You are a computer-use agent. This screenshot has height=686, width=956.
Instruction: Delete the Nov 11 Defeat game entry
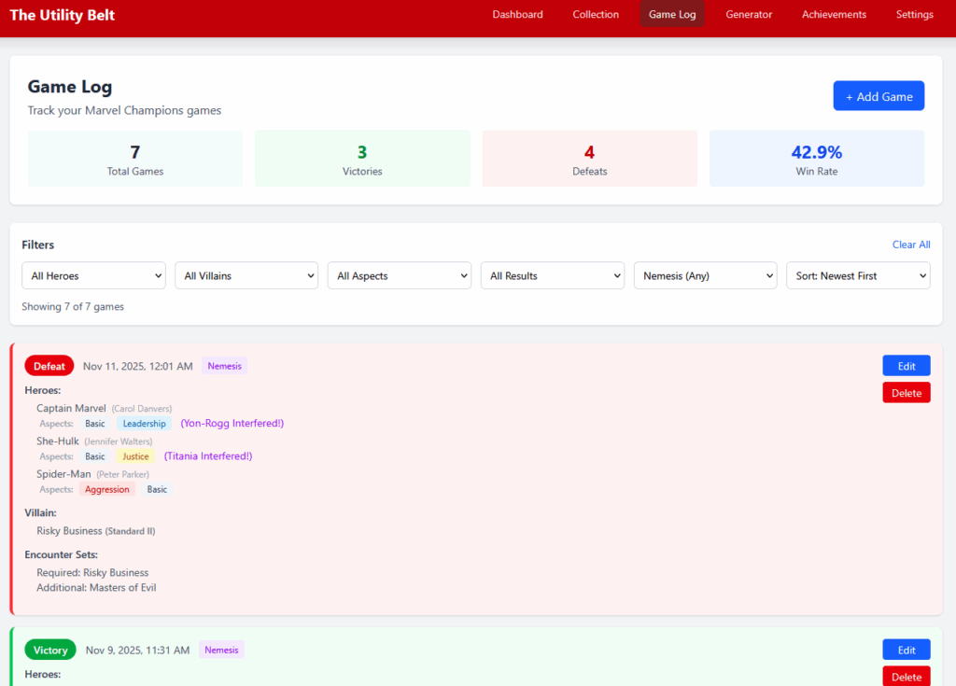(906, 393)
